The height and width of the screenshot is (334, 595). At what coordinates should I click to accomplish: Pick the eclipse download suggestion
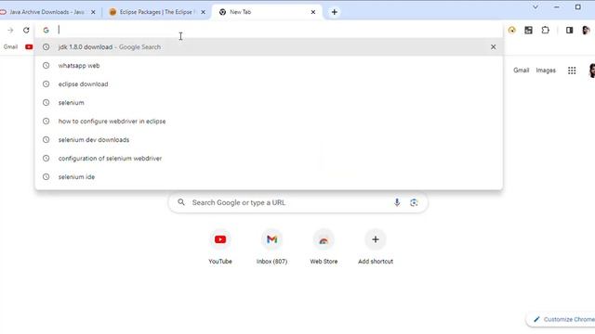[269, 84]
